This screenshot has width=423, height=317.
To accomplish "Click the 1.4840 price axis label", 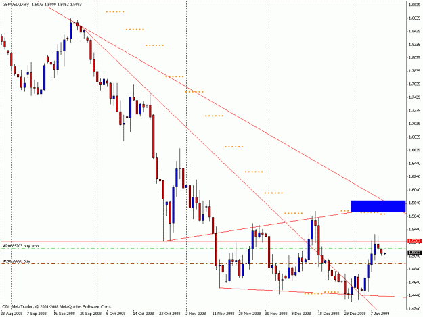I will [x=415, y=269].
